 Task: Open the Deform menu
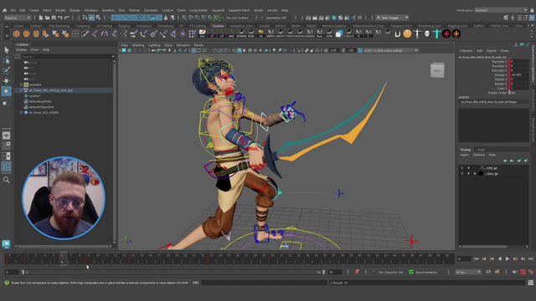[134, 10]
